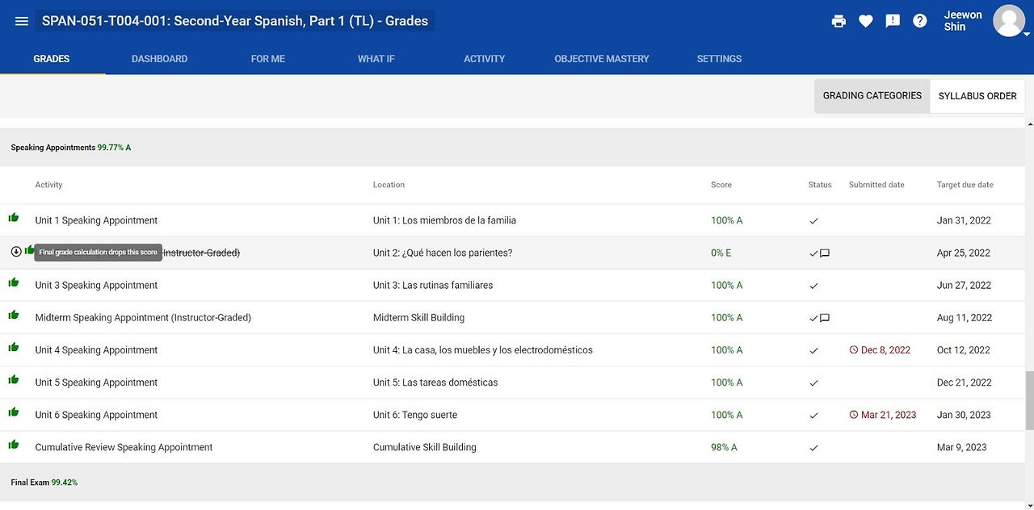Screen dimensions: 1034x510
Task: Click the course title SPAN-051-T004-001 header
Action: coord(235,21)
